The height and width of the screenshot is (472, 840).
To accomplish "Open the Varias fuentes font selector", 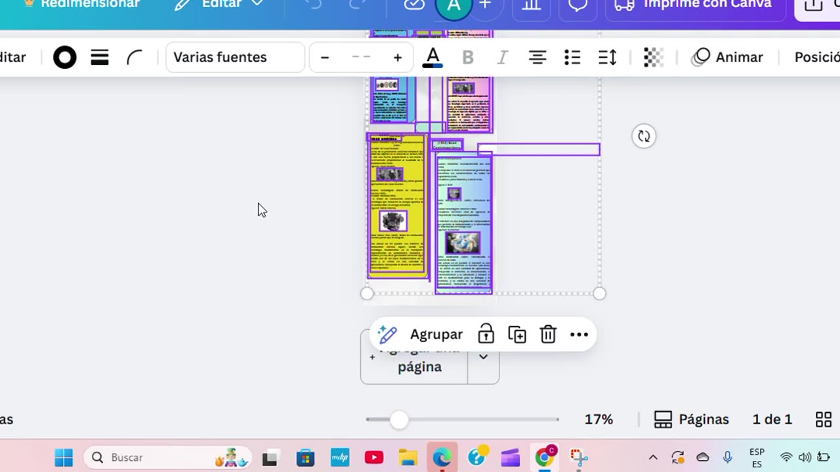I will [x=235, y=57].
